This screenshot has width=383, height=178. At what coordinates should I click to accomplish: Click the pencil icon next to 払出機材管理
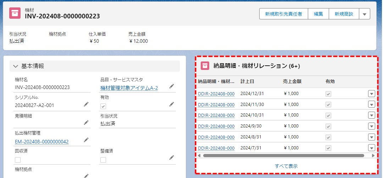pyautogui.click(x=86, y=140)
